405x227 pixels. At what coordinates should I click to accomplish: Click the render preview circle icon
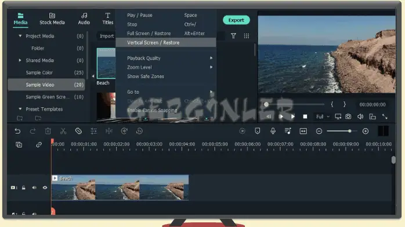coord(243,131)
